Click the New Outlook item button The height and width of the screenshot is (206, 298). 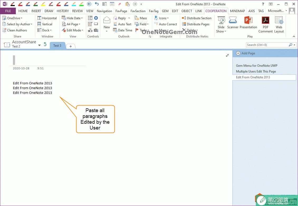(x=107, y=24)
